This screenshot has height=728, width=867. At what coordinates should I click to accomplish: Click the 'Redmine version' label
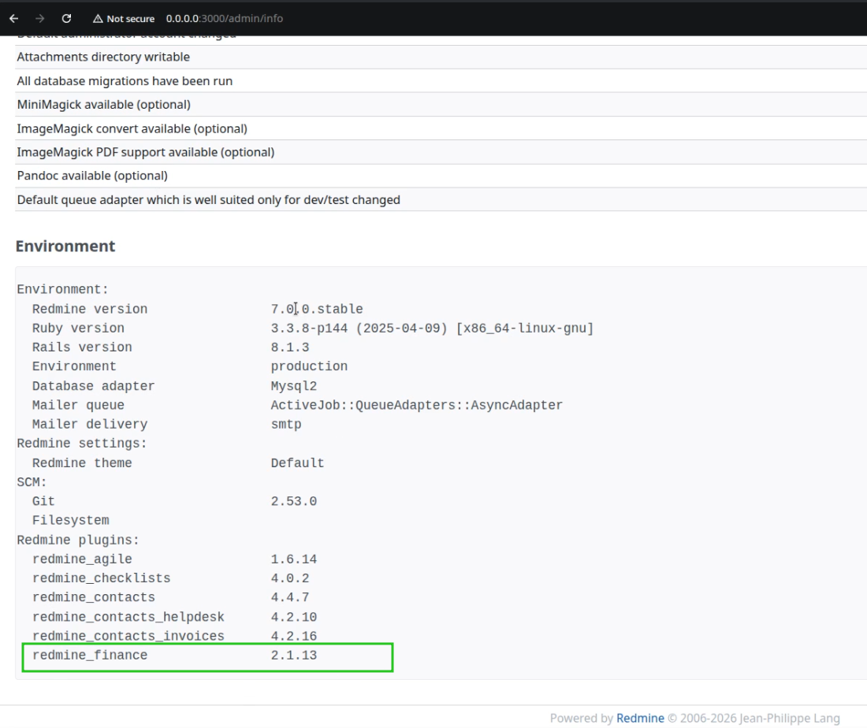[x=90, y=309]
